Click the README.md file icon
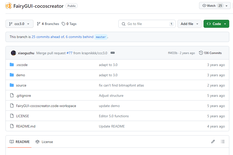 click(x=12, y=126)
